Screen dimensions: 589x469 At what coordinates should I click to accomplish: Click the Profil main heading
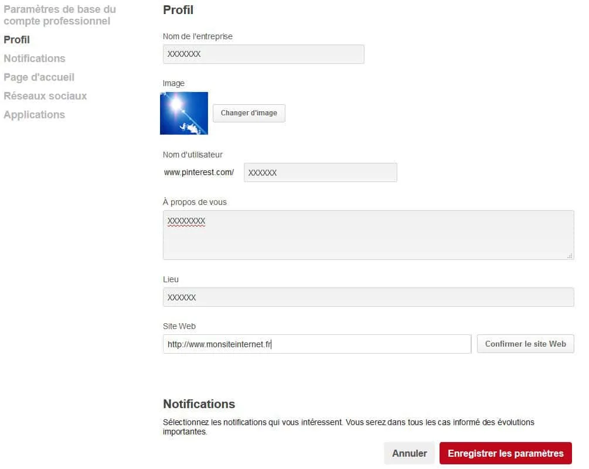[x=178, y=10]
